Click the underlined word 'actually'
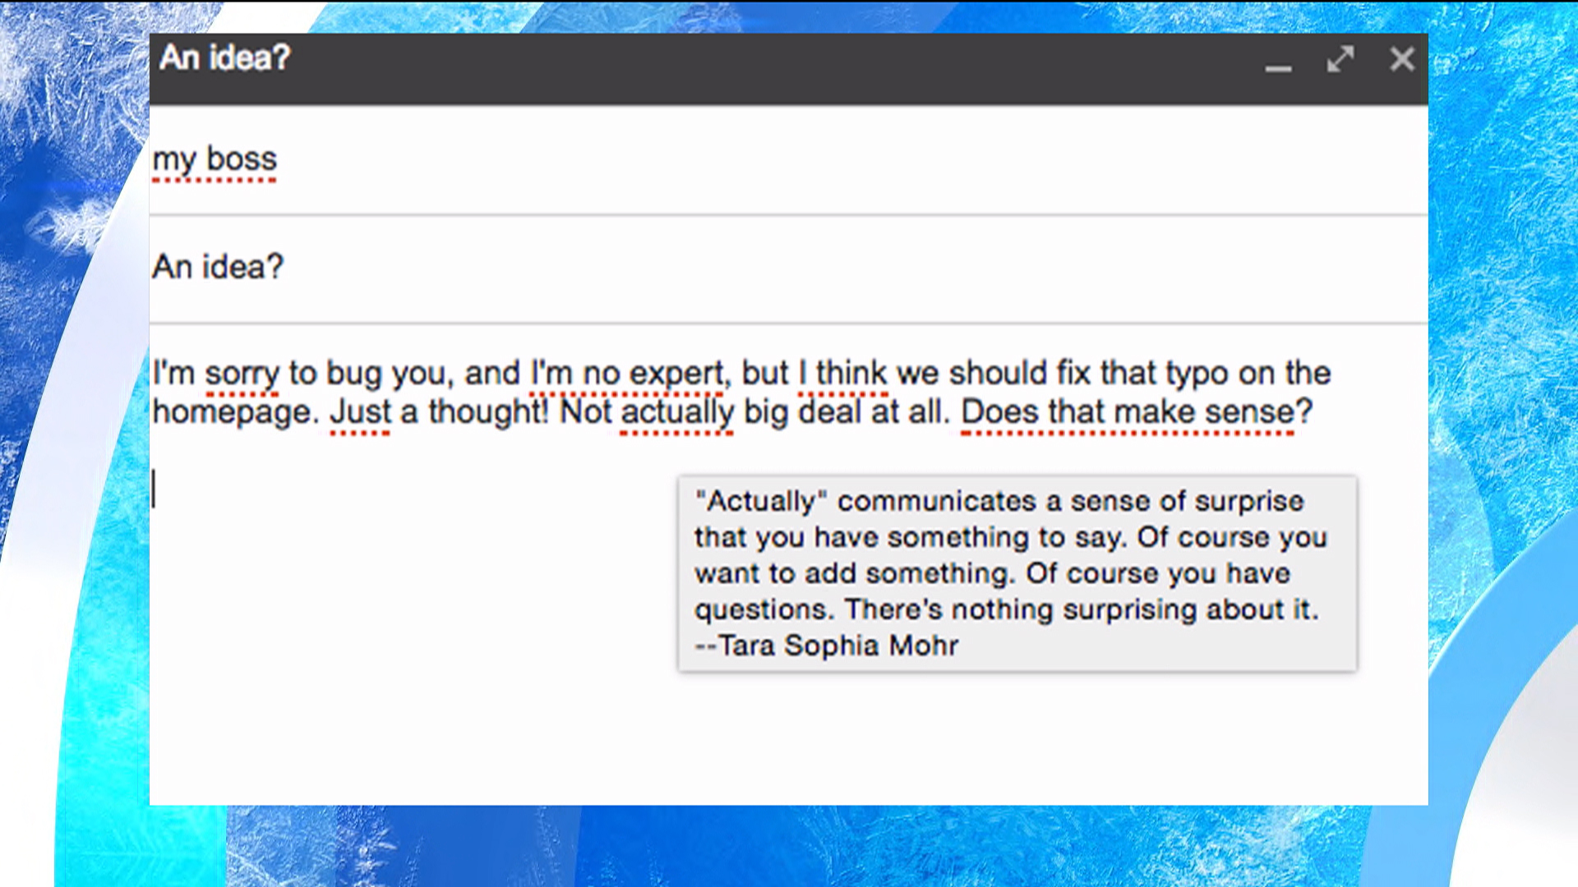The height and width of the screenshot is (887, 1578). [676, 411]
